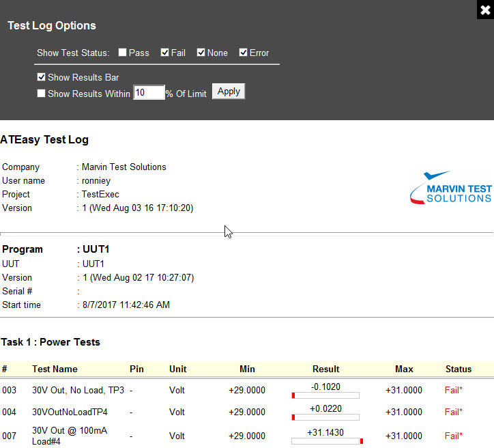
Task: Click the percent of limit input field
Action: [149, 93]
